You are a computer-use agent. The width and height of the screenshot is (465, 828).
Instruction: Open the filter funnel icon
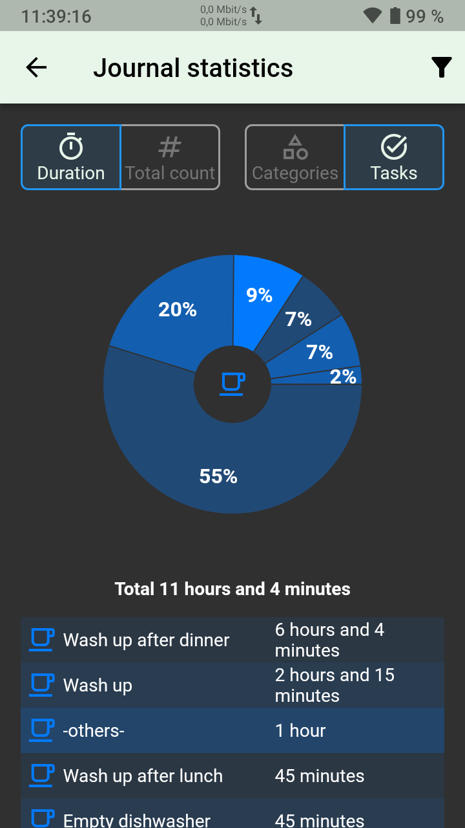click(441, 67)
